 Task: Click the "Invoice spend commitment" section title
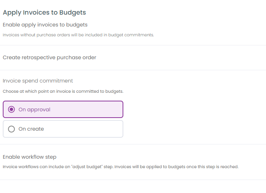click(38, 81)
